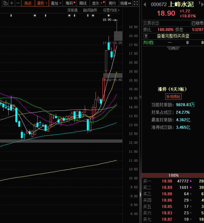Go to previous stock with left arrow

pos(145,5)
